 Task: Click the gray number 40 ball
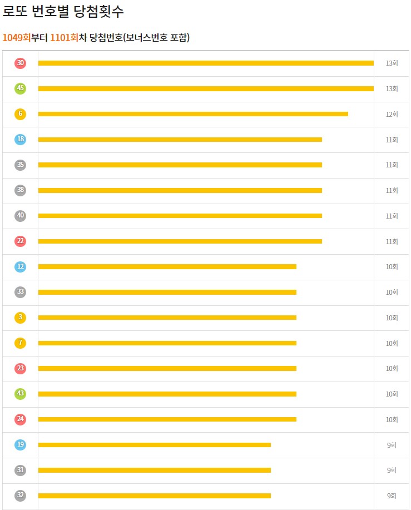(x=20, y=216)
